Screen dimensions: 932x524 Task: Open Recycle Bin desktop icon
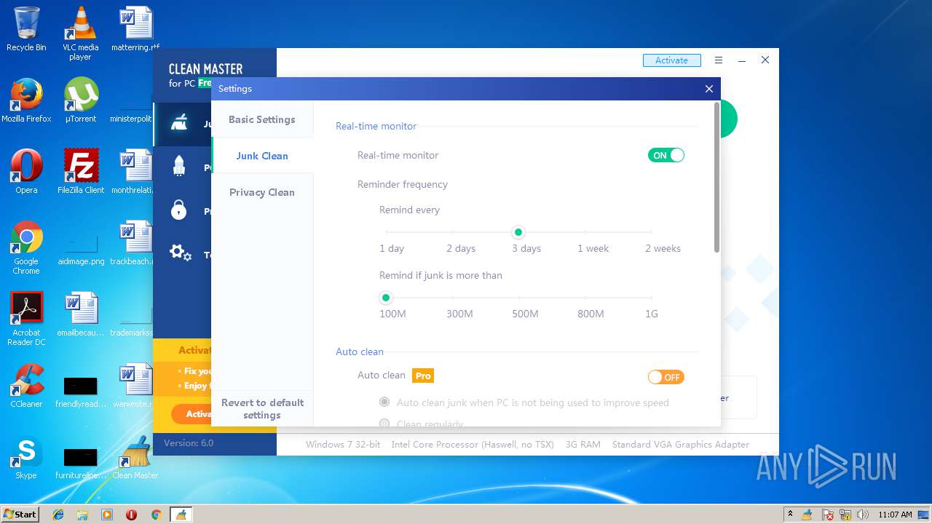[x=26, y=29]
